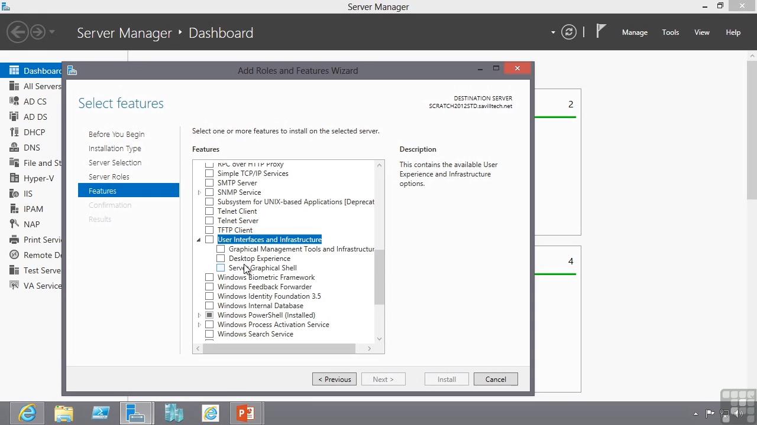The height and width of the screenshot is (425, 757).
Task: Check Server Graphical Shell
Action: 221,268
